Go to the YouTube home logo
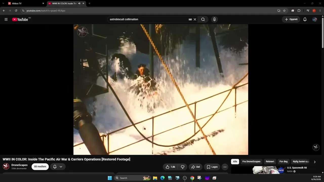Viewport: 324px width, 182px height. click(20, 19)
